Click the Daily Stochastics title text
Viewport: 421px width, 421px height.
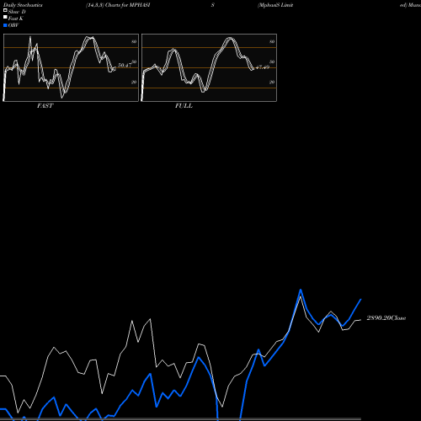[x=23, y=5]
